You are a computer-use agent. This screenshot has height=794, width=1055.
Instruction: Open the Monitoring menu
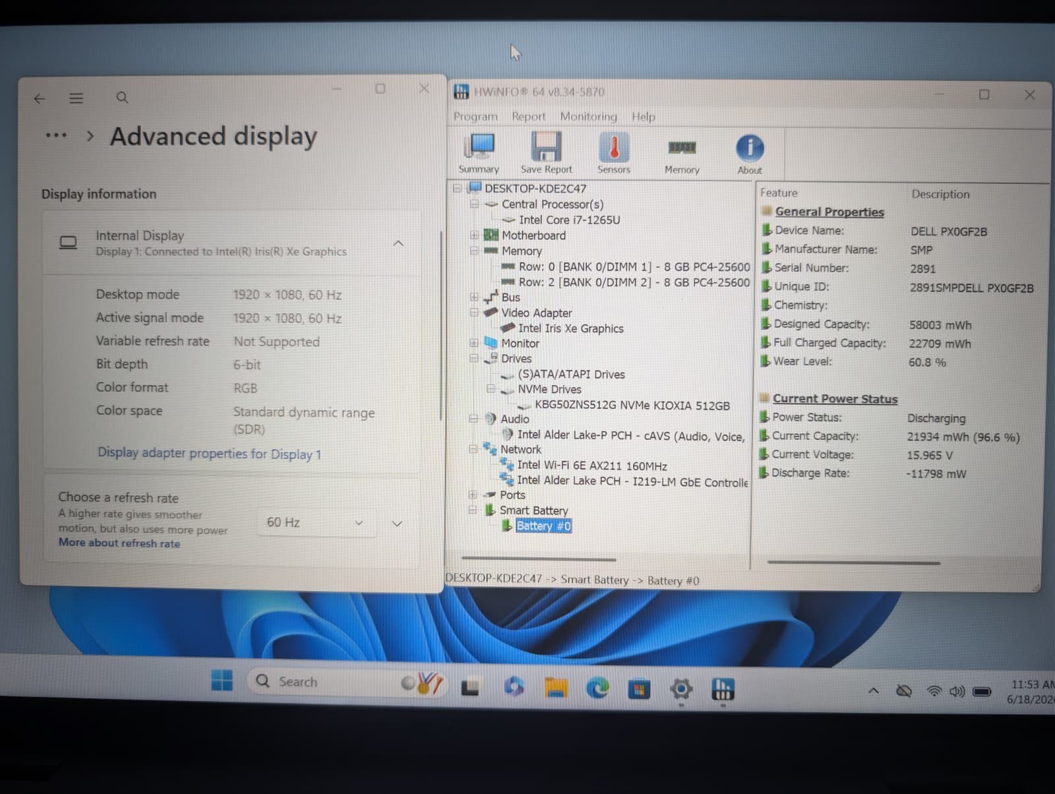589,116
